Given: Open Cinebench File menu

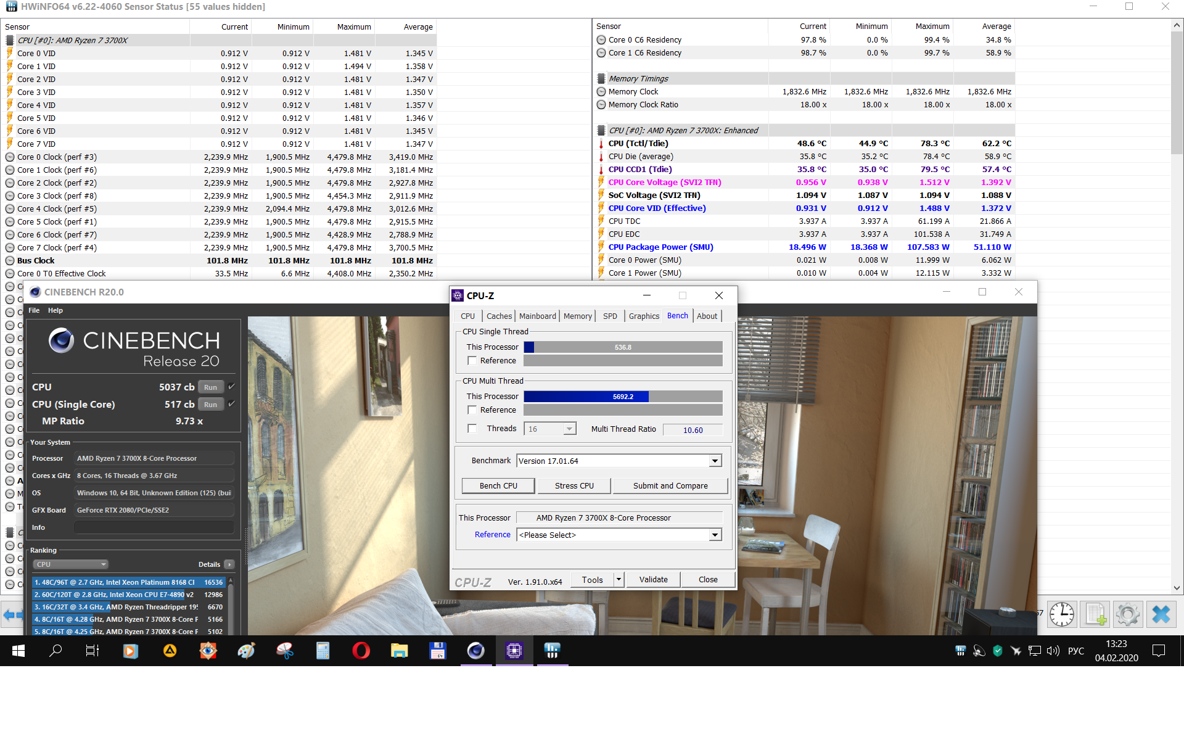Looking at the screenshot, I should (34, 310).
